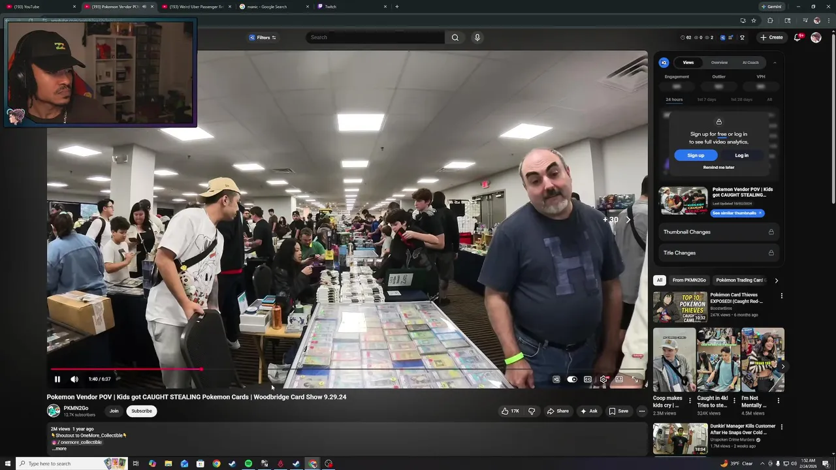
Task: Select Pokémon Trading Card chip
Action: [x=740, y=280]
